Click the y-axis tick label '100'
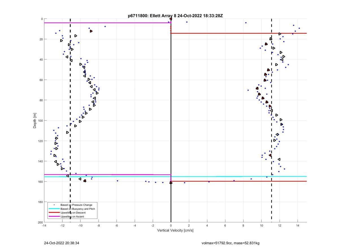Viewport: 339px width, 250px height. click(40, 121)
